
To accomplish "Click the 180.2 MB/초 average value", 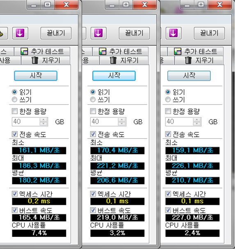I will [x=39, y=181].
